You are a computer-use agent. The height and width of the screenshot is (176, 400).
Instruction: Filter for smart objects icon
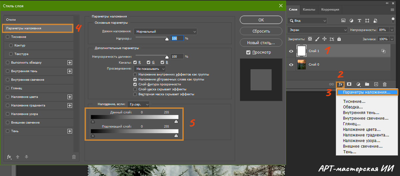(x=375, y=21)
